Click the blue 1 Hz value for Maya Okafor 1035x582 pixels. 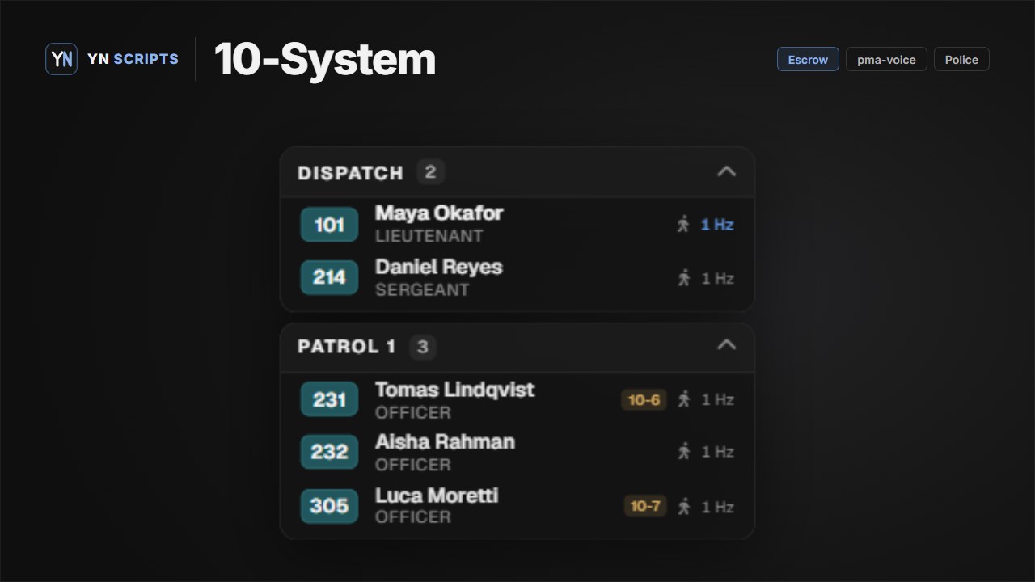tap(717, 225)
